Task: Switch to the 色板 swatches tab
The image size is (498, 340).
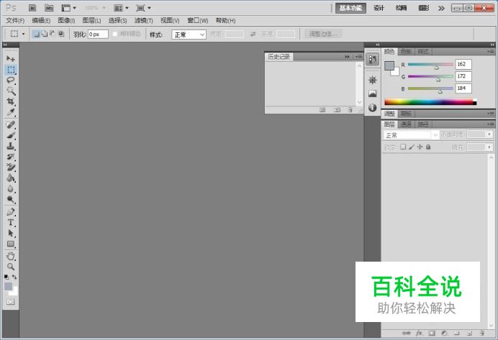Action: 406,51
